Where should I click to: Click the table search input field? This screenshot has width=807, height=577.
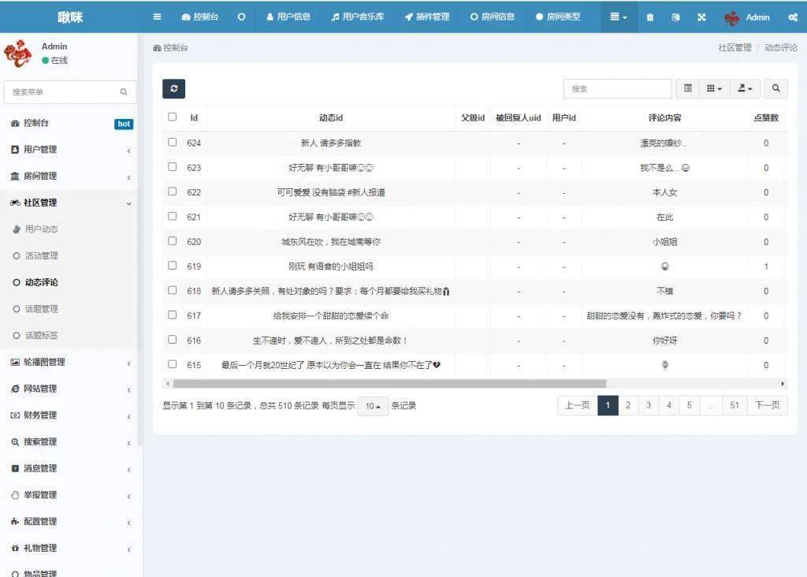[618, 89]
